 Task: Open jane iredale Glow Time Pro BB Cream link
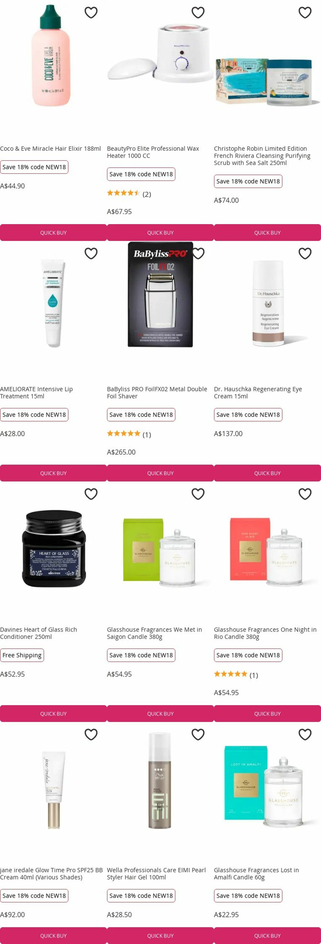coord(51,873)
